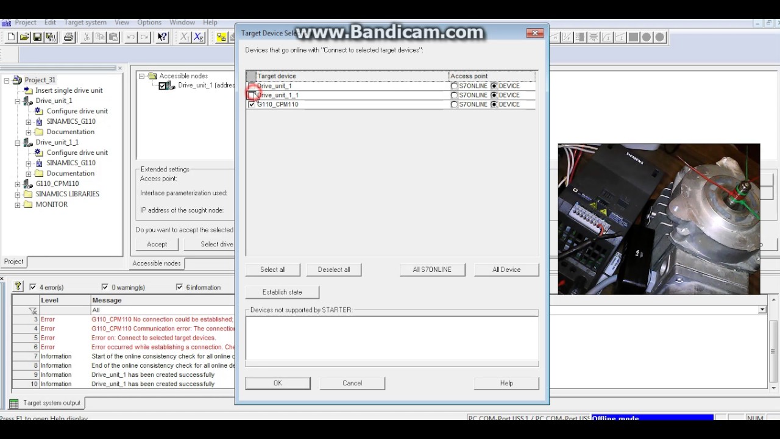This screenshot has width=780, height=439.
Task: Click the All S7ONLINE button
Action: tap(432, 269)
